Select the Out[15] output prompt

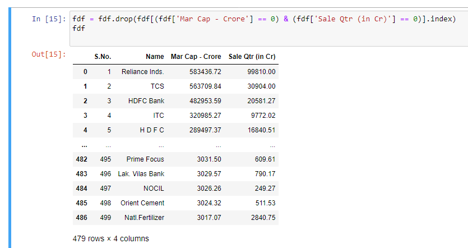click(49, 54)
